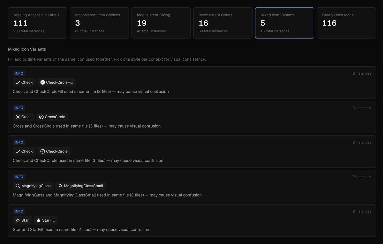Click the Star outline chip
Screen dimensions: 383x244
(x=22, y=220)
